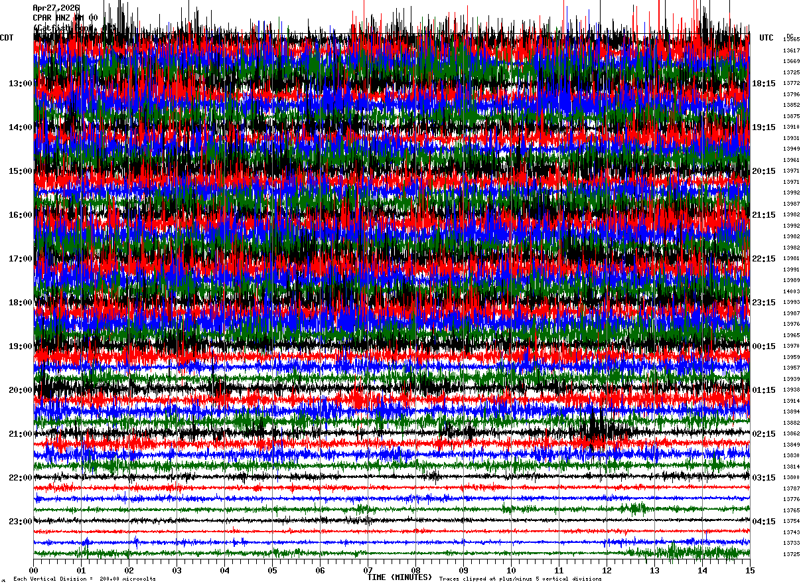
Task: Click the DC value 13939
Action: click(791, 379)
